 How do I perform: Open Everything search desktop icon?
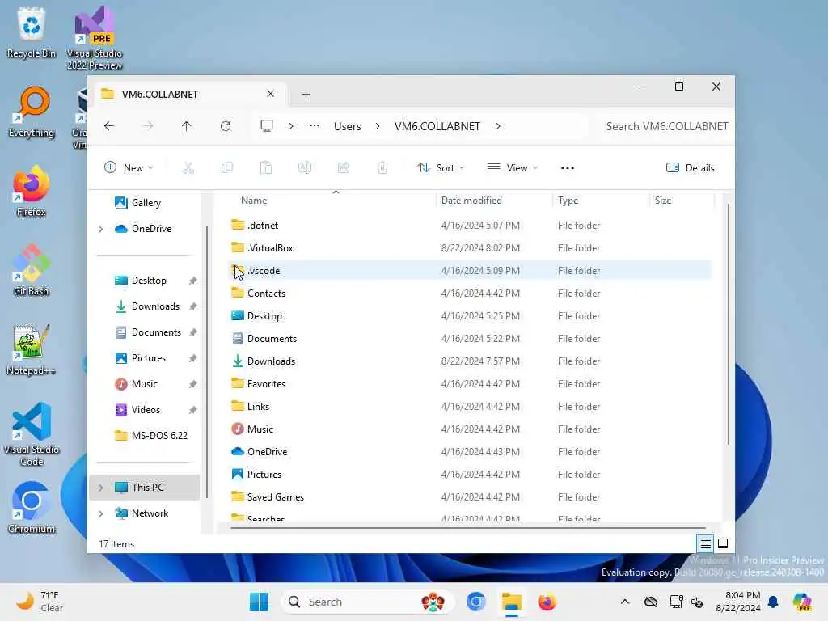[32, 112]
